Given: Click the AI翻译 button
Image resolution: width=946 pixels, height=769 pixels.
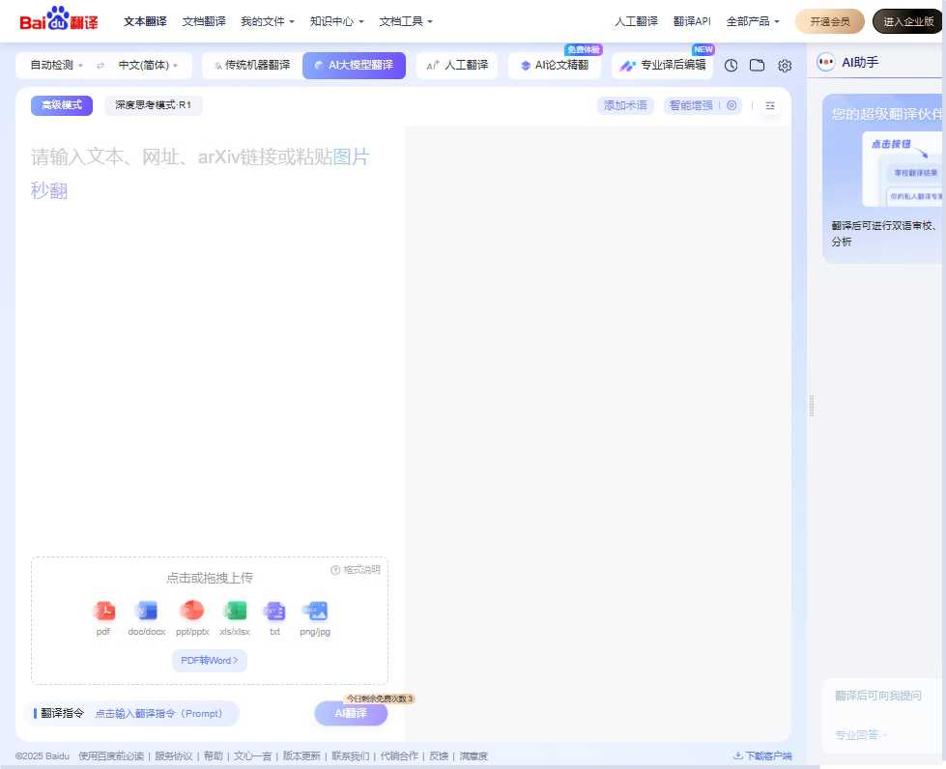Looking at the screenshot, I should 350,713.
